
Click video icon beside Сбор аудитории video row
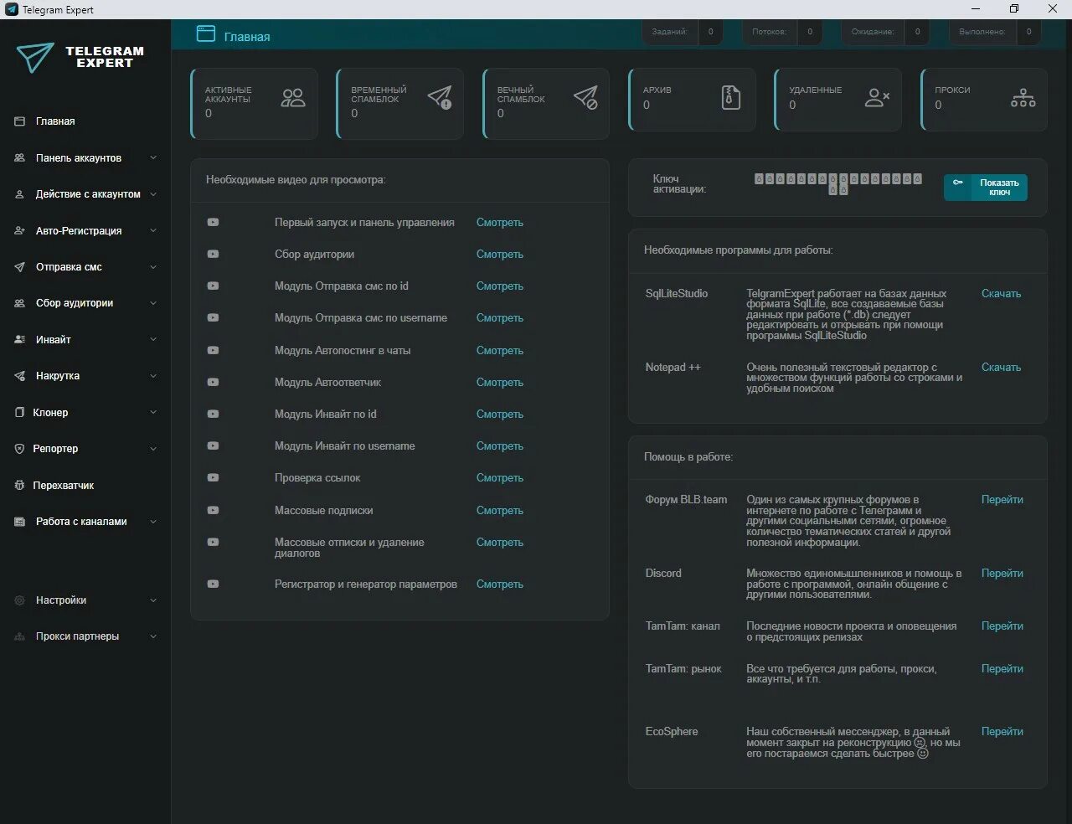213,255
